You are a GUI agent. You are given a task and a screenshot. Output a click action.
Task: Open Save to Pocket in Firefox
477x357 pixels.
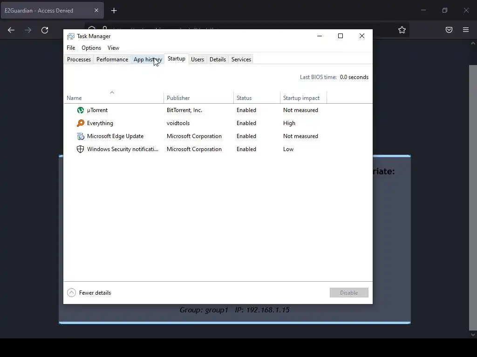[449, 30]
